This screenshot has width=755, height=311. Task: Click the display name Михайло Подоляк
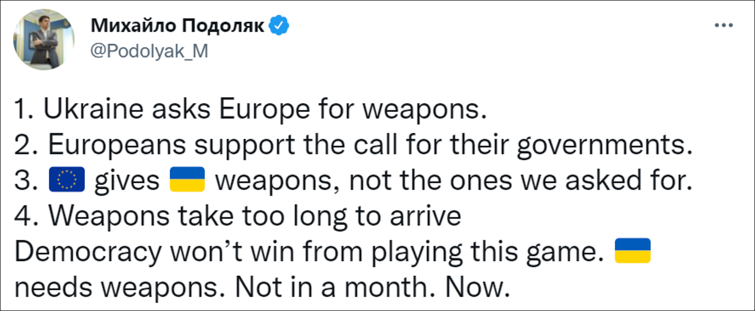[x=178, y=26]
